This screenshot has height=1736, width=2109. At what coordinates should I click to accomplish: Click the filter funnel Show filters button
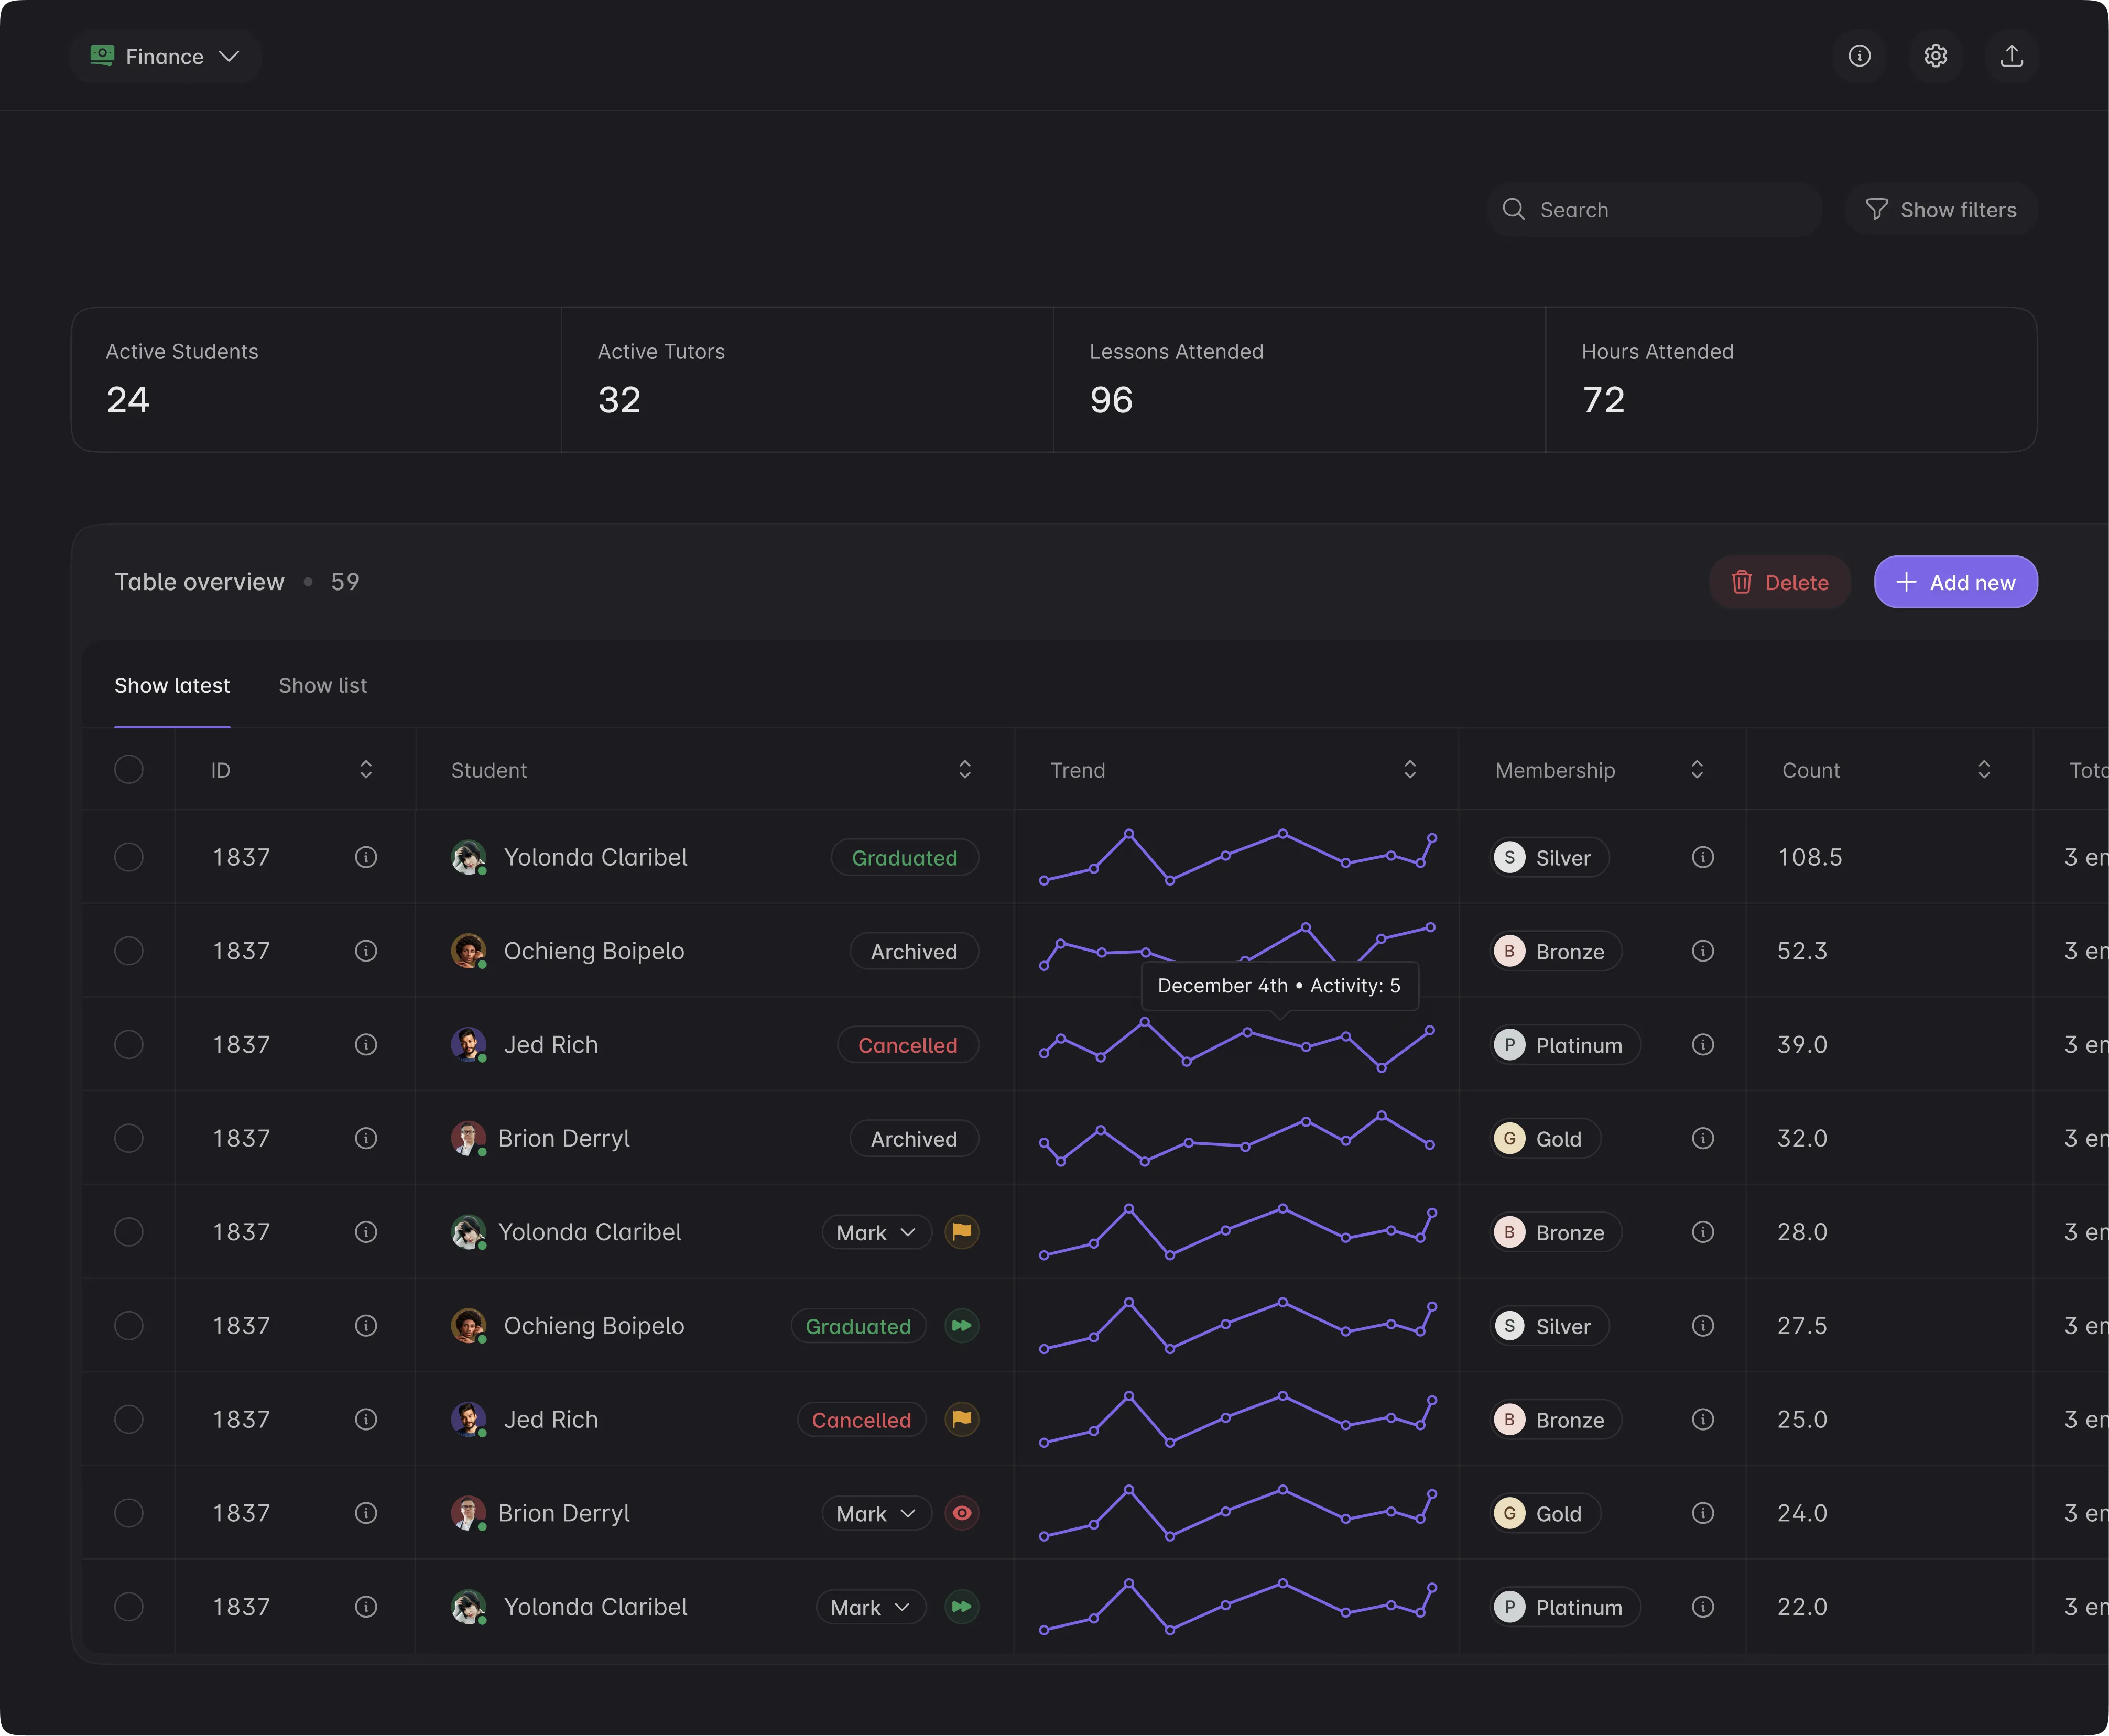(x=1941, y=210)
